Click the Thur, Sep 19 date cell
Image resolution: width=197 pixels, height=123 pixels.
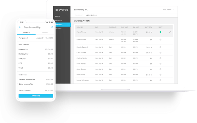coord(99,40)
